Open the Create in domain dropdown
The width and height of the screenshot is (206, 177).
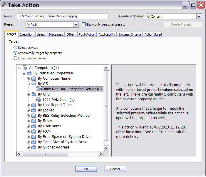pos(199,16)
